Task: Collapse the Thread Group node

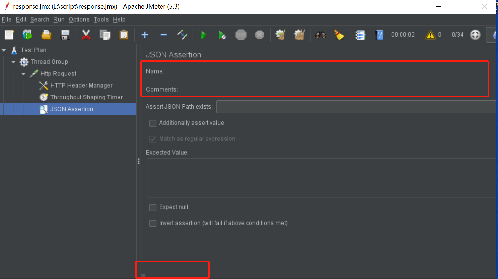Action: click(x=13, y=62)
